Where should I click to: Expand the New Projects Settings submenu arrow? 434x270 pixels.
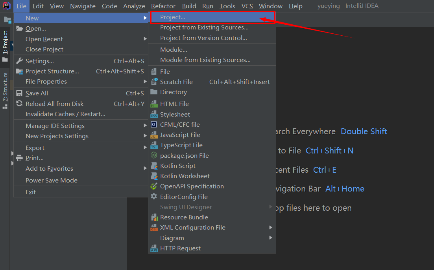tap(145, 135)
